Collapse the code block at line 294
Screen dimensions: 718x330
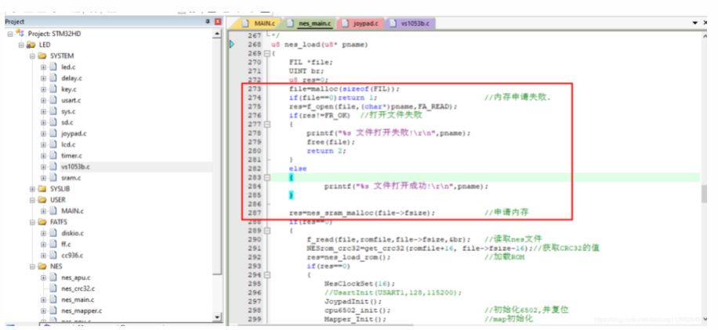(x=267, y=275)
